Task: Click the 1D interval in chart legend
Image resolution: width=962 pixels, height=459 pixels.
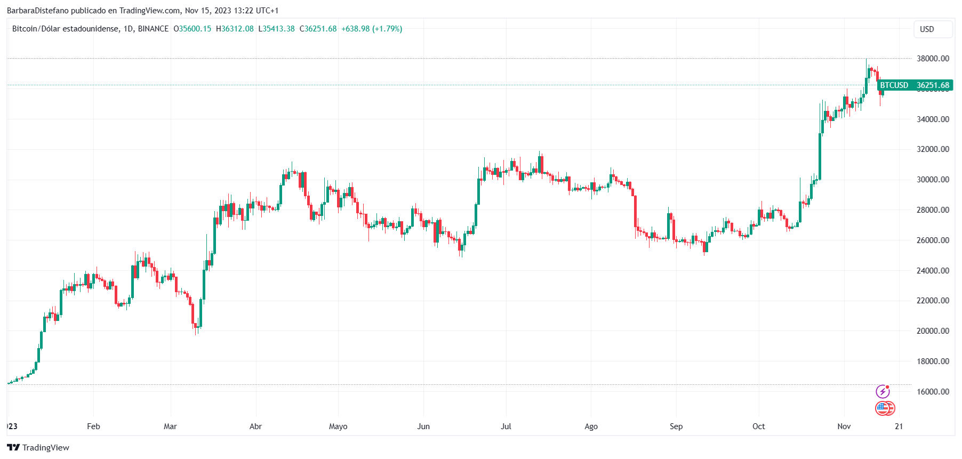Action: pyautogui.click(x=128, y=29)
